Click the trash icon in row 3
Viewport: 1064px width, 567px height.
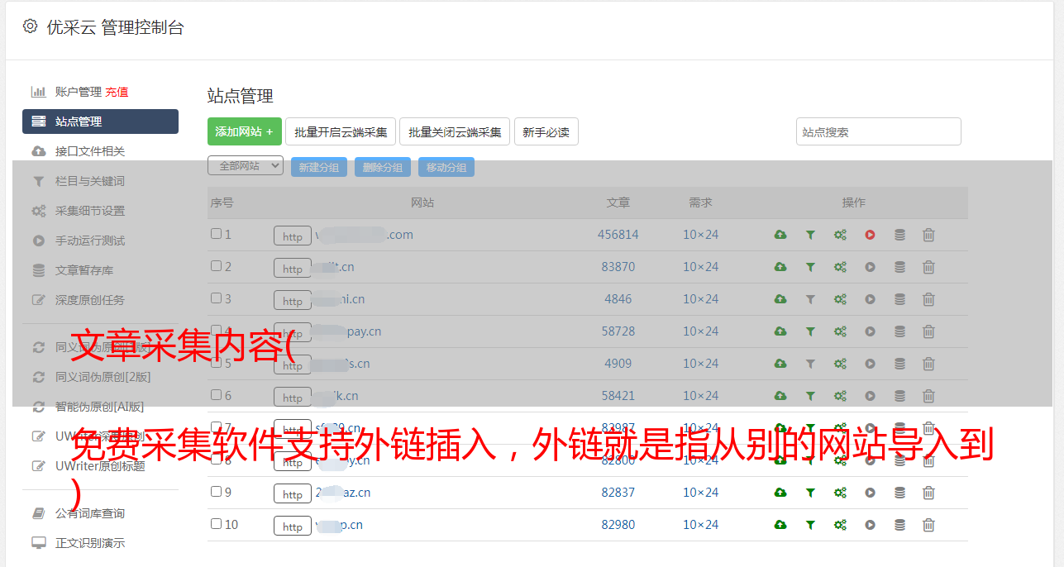[928, 299]
